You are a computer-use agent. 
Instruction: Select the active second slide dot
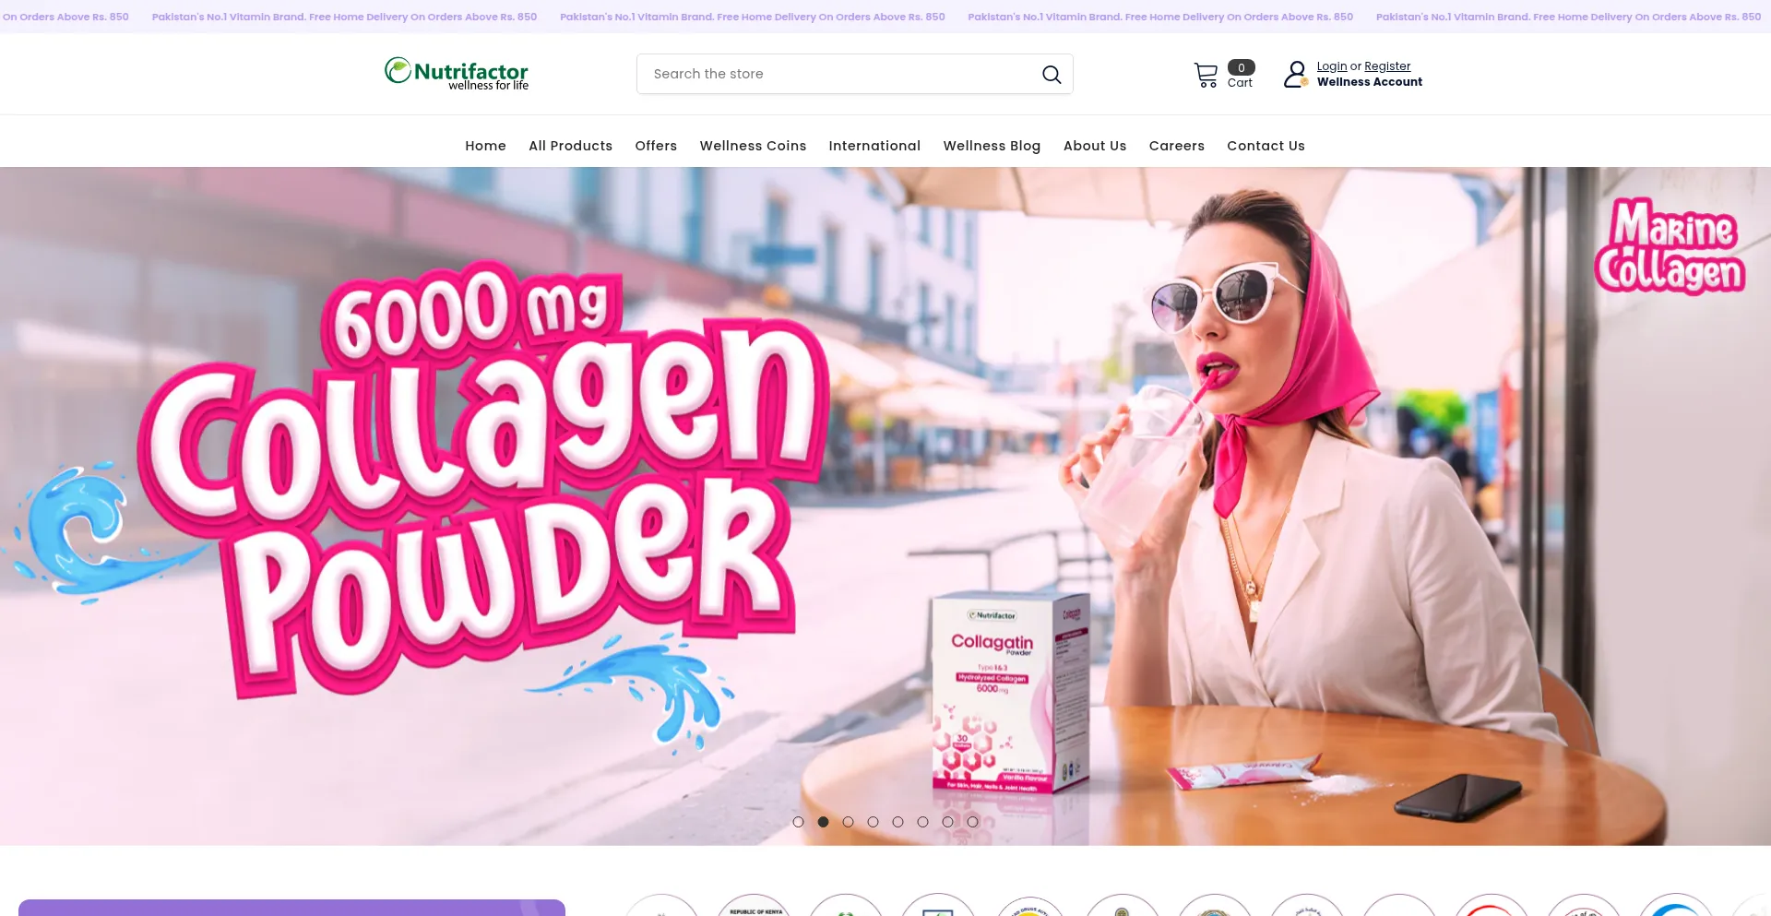click(824, 822)
